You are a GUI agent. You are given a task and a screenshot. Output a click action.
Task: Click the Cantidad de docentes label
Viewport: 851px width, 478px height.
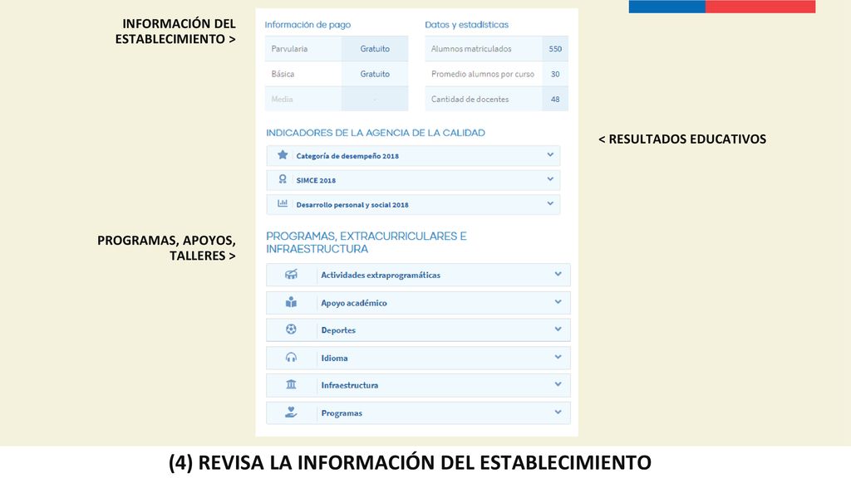470,100
